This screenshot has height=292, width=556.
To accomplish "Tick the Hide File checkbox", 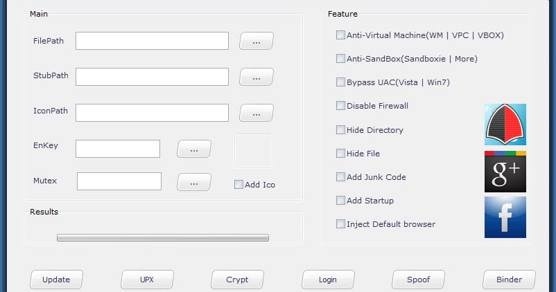I will pyautogui.click(x=340, y=153).
